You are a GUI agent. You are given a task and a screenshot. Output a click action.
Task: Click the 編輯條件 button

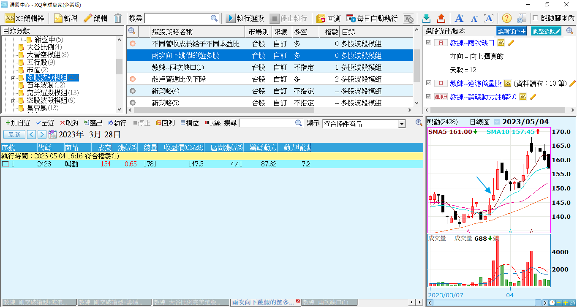coord(512,31)
